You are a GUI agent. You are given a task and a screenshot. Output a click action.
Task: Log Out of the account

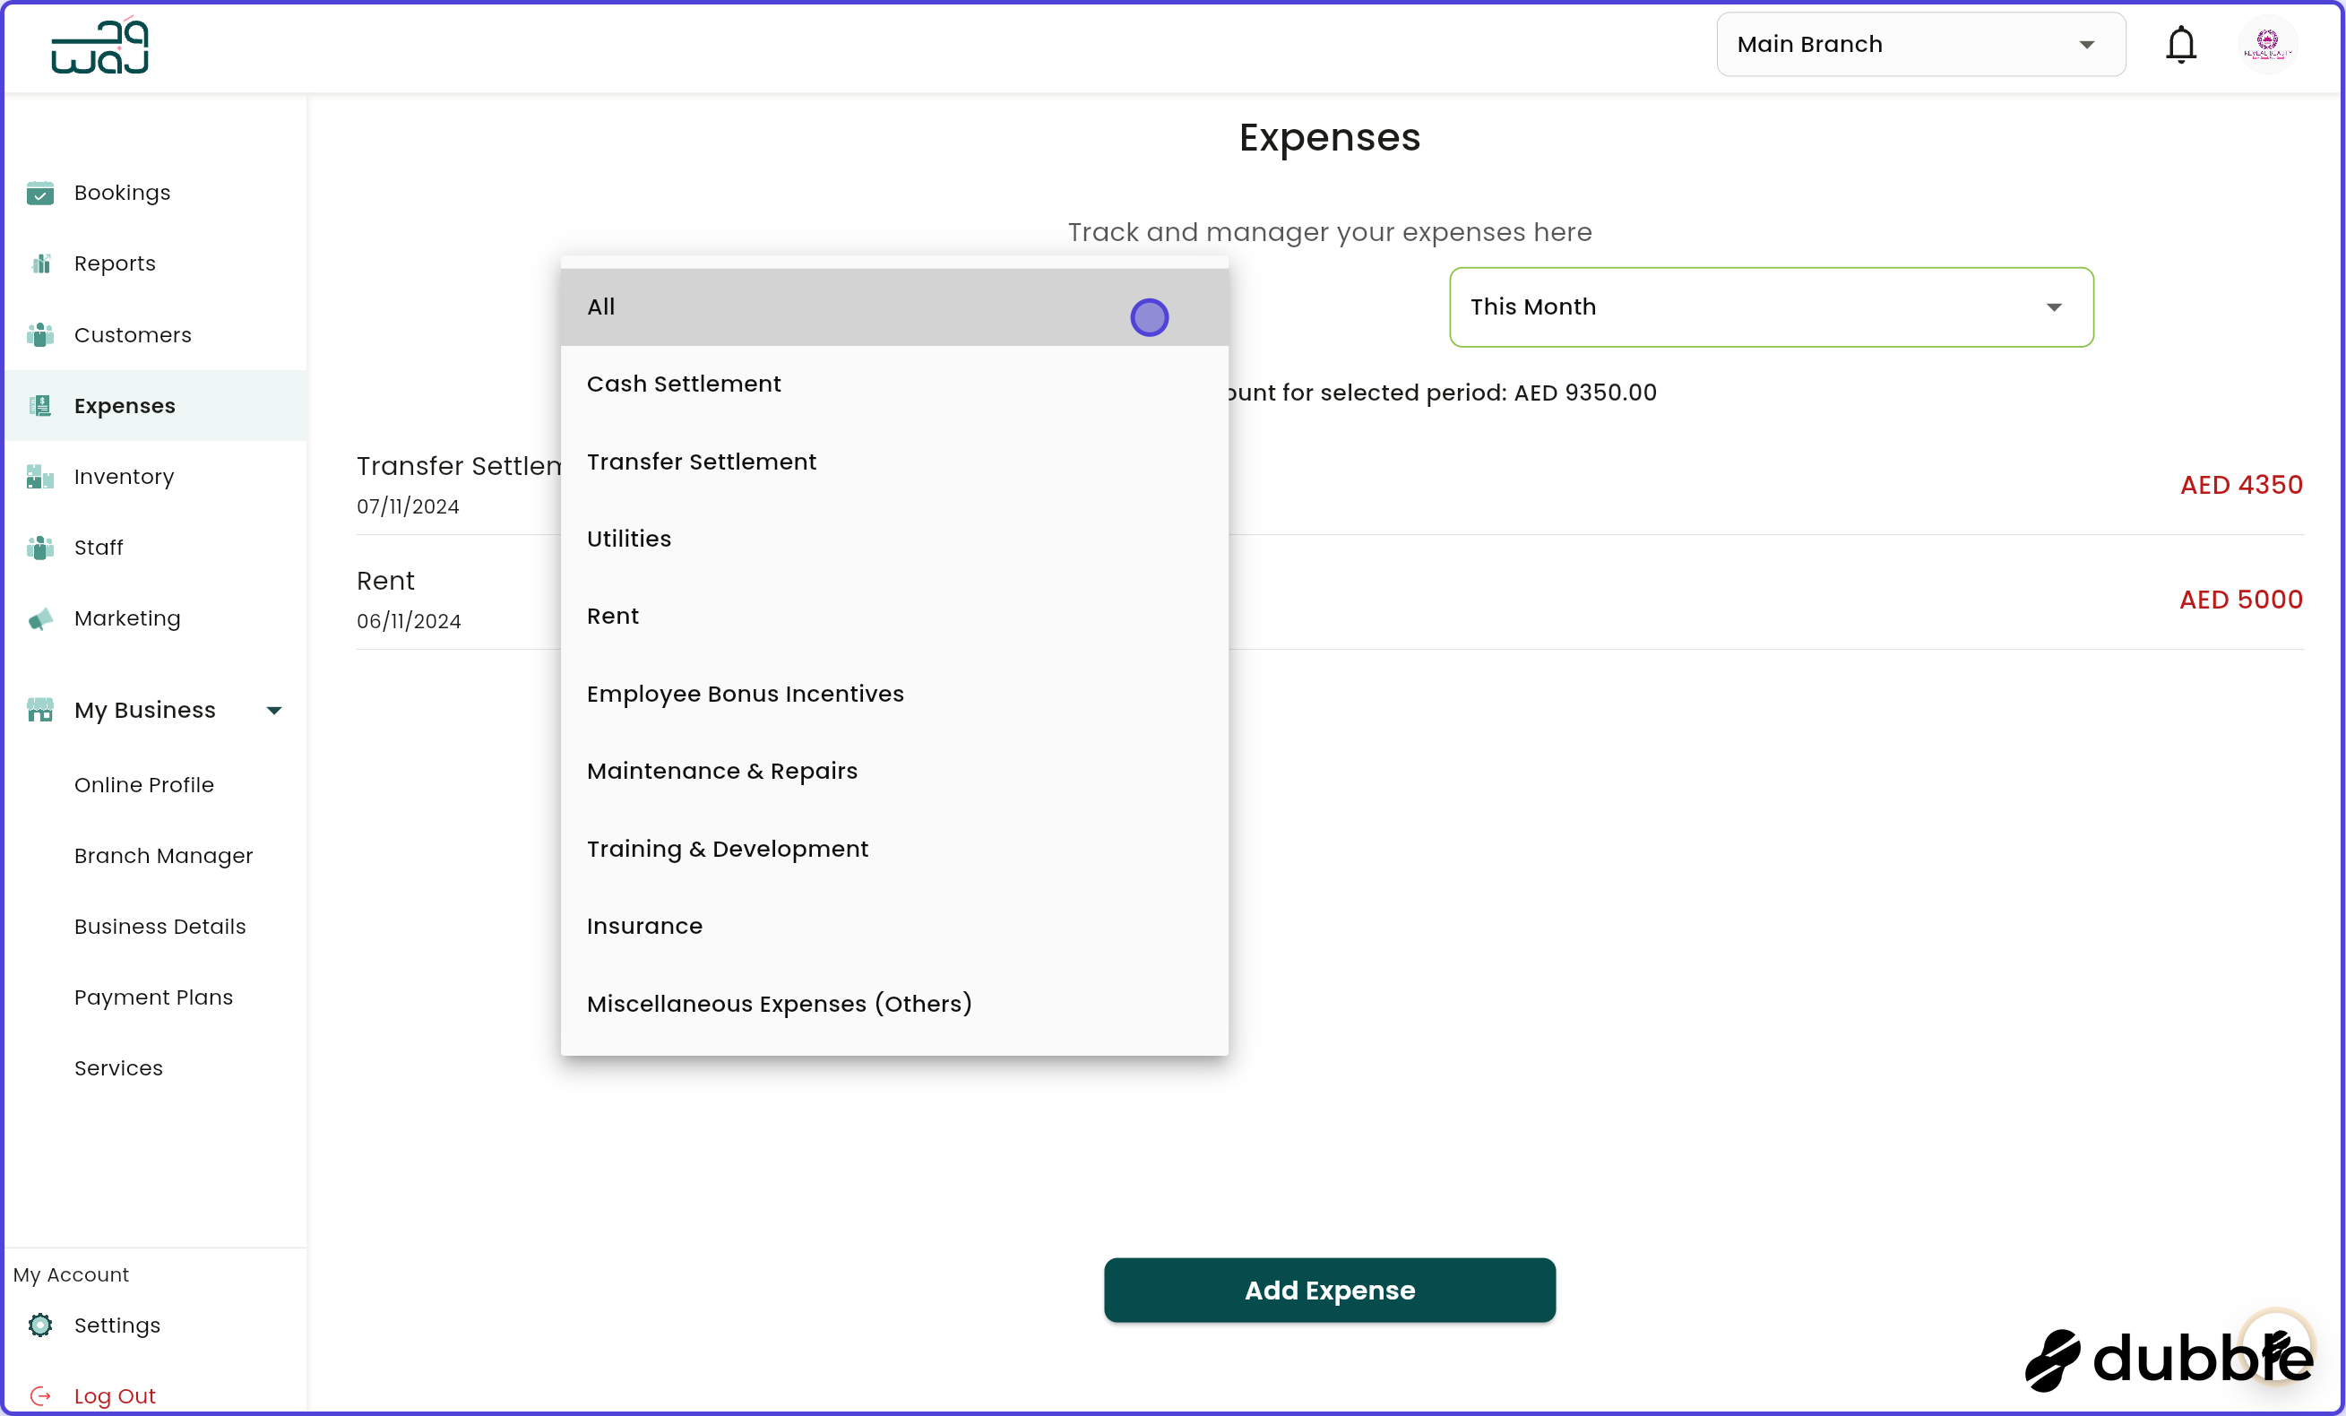[115, 1395]
